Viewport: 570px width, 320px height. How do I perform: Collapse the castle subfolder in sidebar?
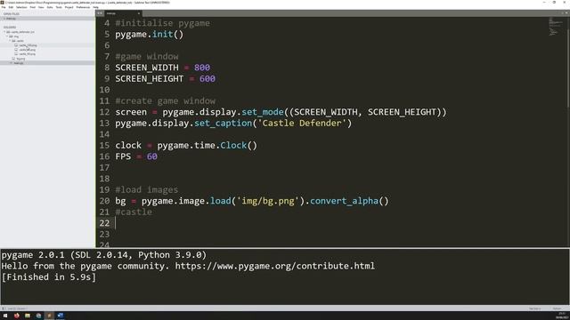[10, 41]
